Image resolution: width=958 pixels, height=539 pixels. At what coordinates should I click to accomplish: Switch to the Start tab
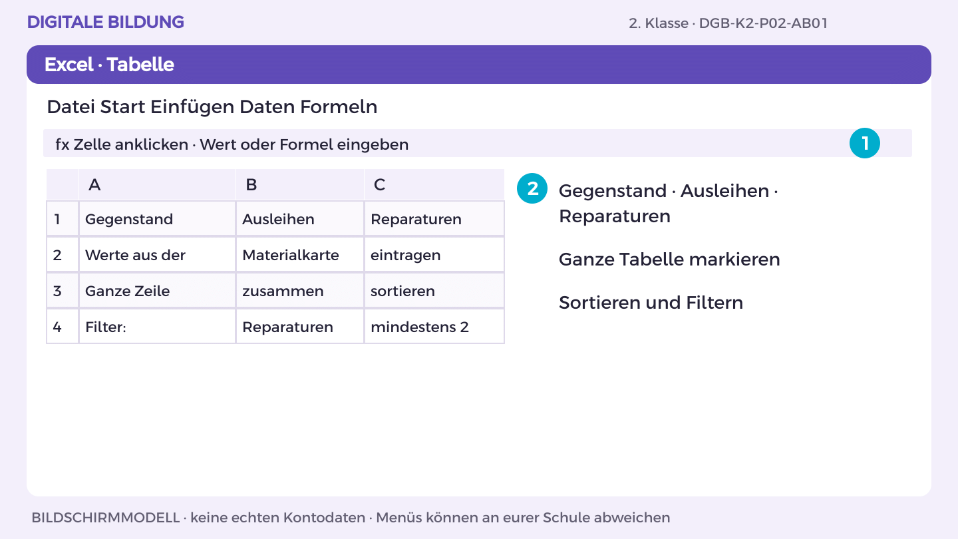[x=123, y=107]
